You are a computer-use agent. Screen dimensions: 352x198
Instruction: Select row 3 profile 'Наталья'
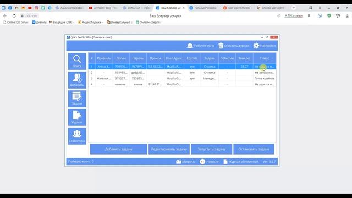tap(104, 78)
